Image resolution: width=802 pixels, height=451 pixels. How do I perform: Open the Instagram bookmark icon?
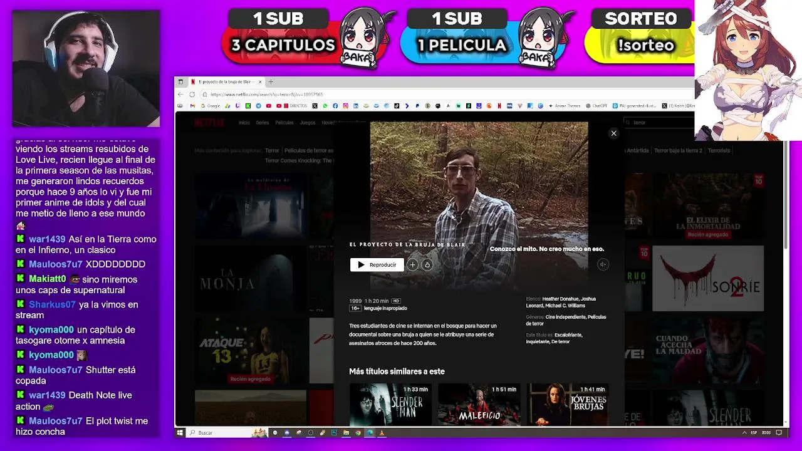pyautogui.click(x=345, y=106)
